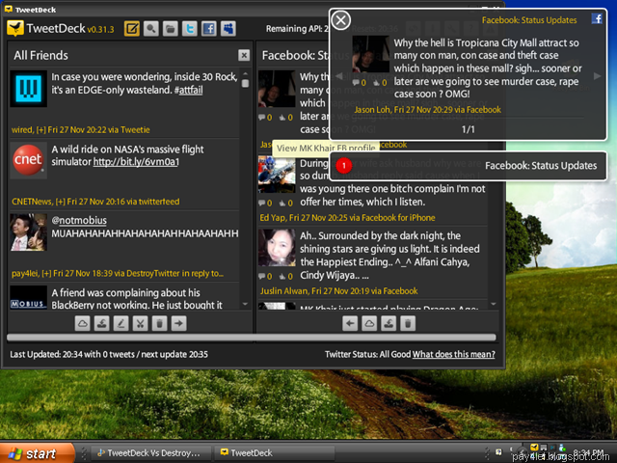Click TweetDeck taskbar button
Screen dimensions: 617x463
[x=275, y=453]
